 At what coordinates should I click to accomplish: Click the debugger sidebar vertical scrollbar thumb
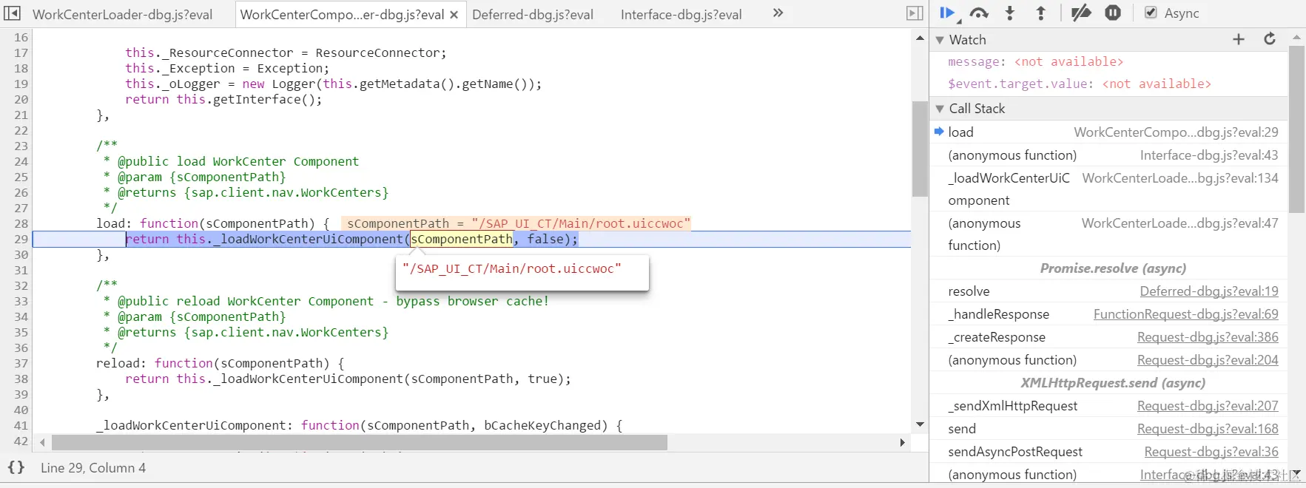pos(1296,129)
